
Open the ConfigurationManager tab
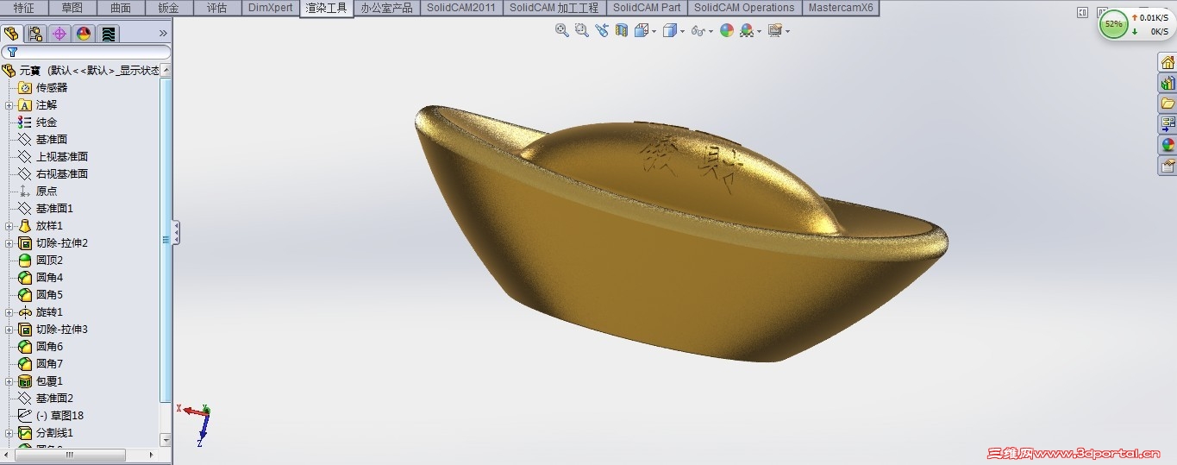59,34
